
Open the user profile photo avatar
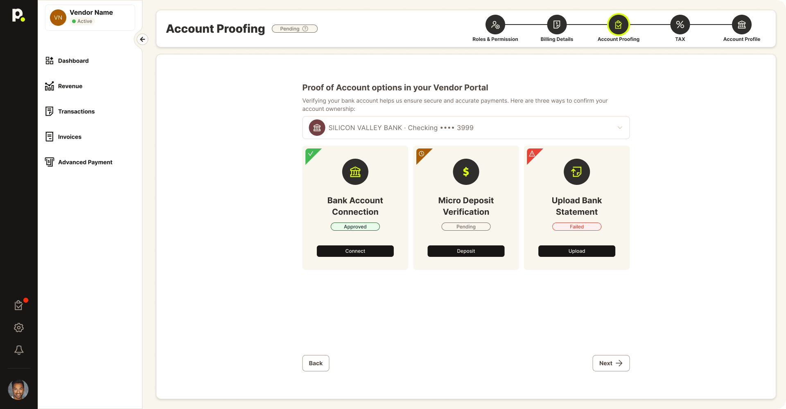pyautogui.click(x=18, y=390)
